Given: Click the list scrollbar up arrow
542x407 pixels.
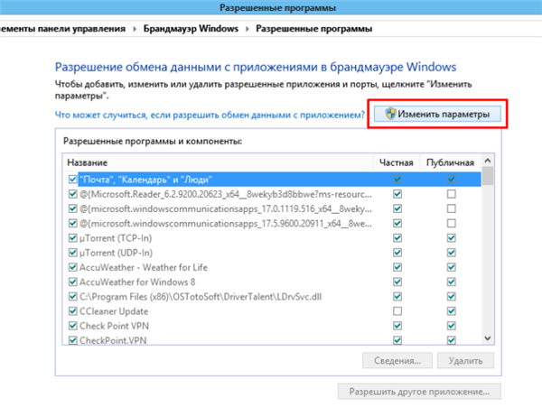Looking at the screenshot, I should coord(488,161).
